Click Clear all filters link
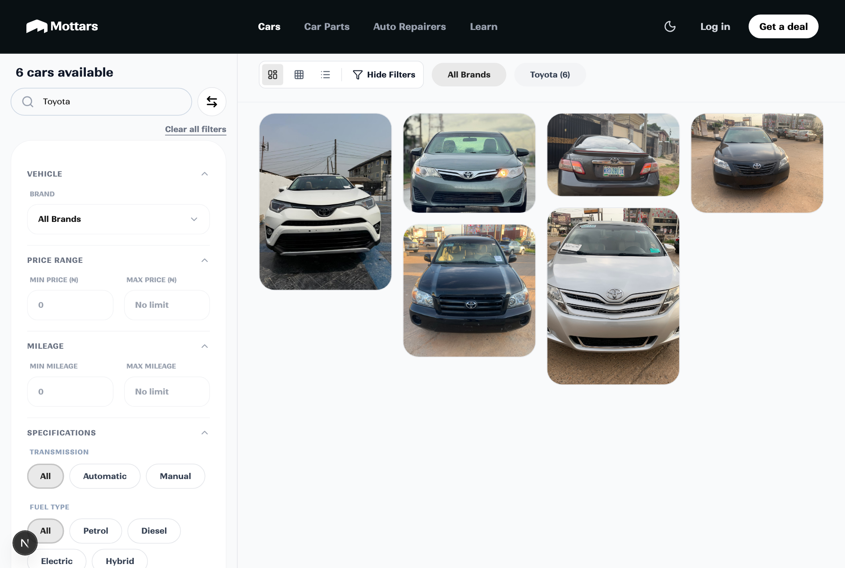The height and width of the screenshot is (568, 845). tap(195, 129)
